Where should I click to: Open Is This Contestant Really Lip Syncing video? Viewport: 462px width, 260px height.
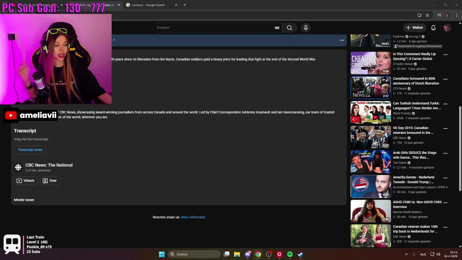coord(414,56)
